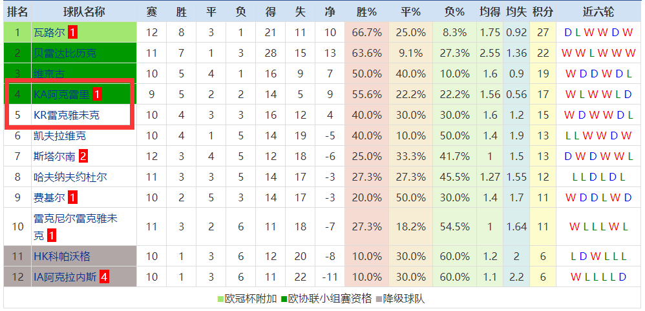Click the 近六轮 column header

coord(598,12)
